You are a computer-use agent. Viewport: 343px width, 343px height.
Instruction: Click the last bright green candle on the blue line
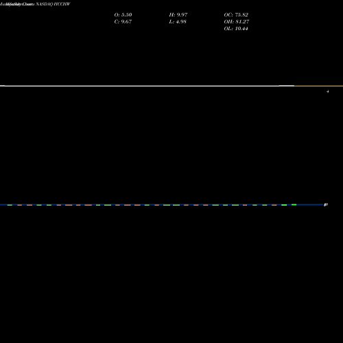coord(294,204)
